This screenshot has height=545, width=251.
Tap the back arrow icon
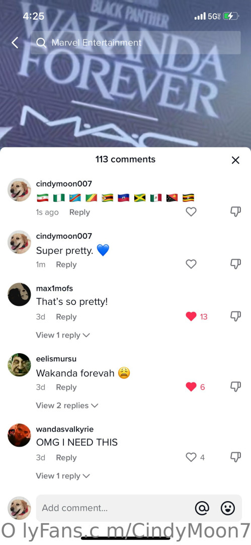15,43
